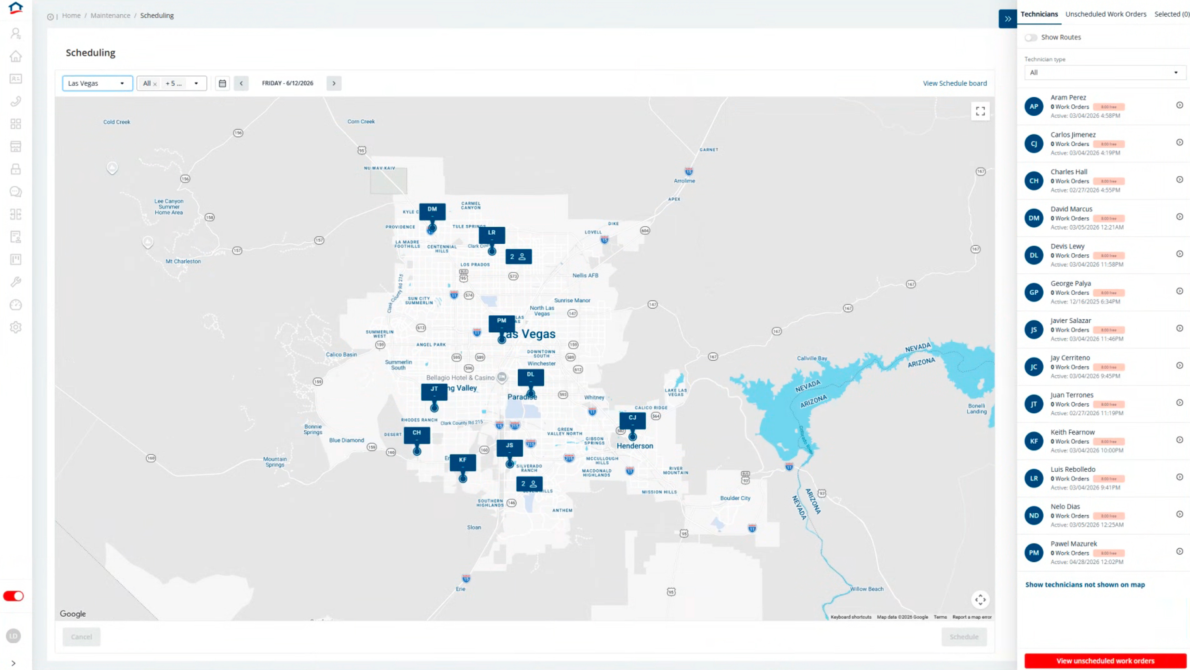Open the lock sidebar icon
The width and height of the screenshot is (1190, 670).
[x=16, y=169]
